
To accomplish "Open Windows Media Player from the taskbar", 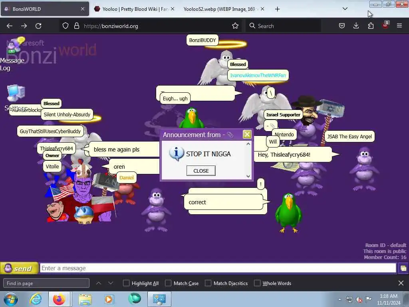I will 109,299.
